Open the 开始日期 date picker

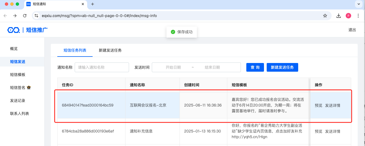click(173, 67)
